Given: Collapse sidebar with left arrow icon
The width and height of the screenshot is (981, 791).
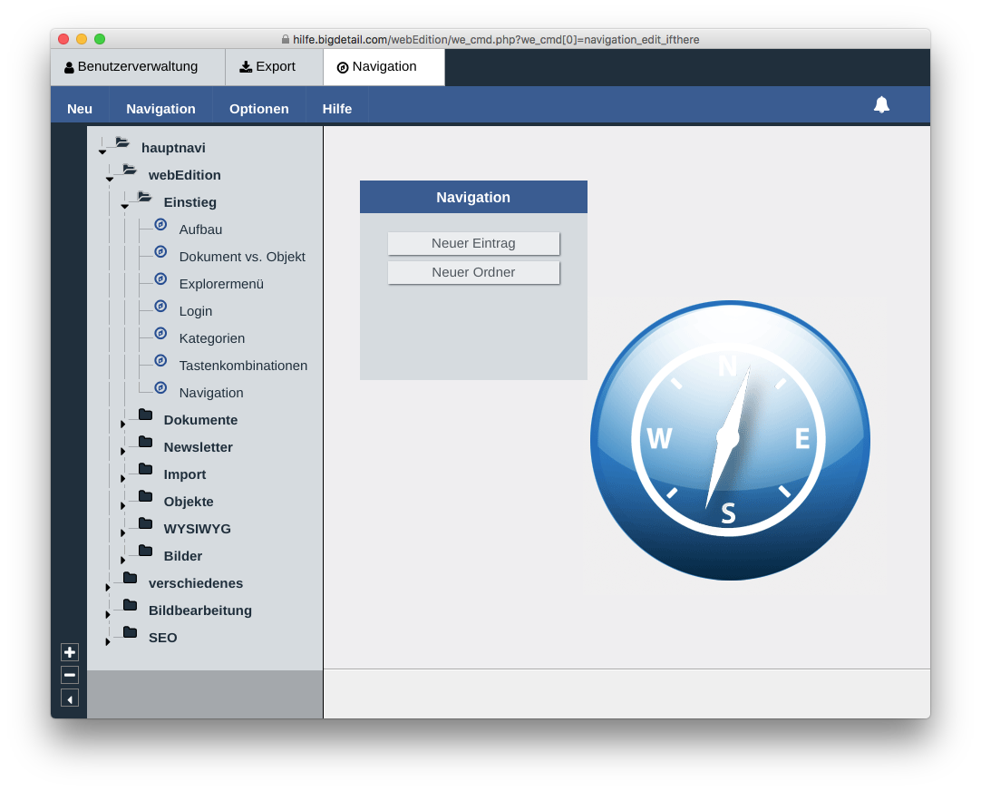Looking at the screenshot, I should point(70,699).
